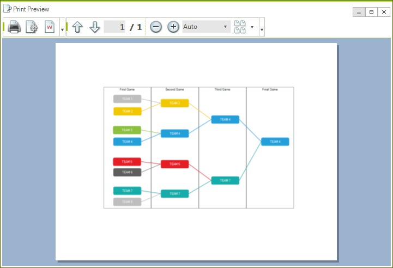The width and height of the screenshot is (393, 268).
Task: Expand the page layout dropdown arrow
Action: coord(252,27)
